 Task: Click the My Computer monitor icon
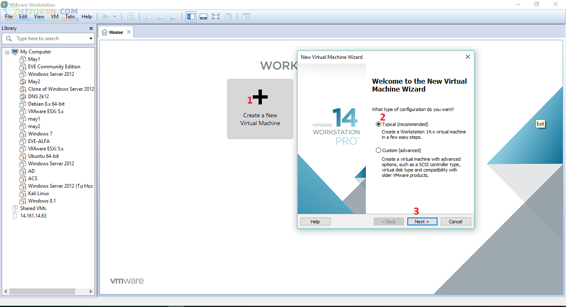pyautogui.click(x=15, y=52)
